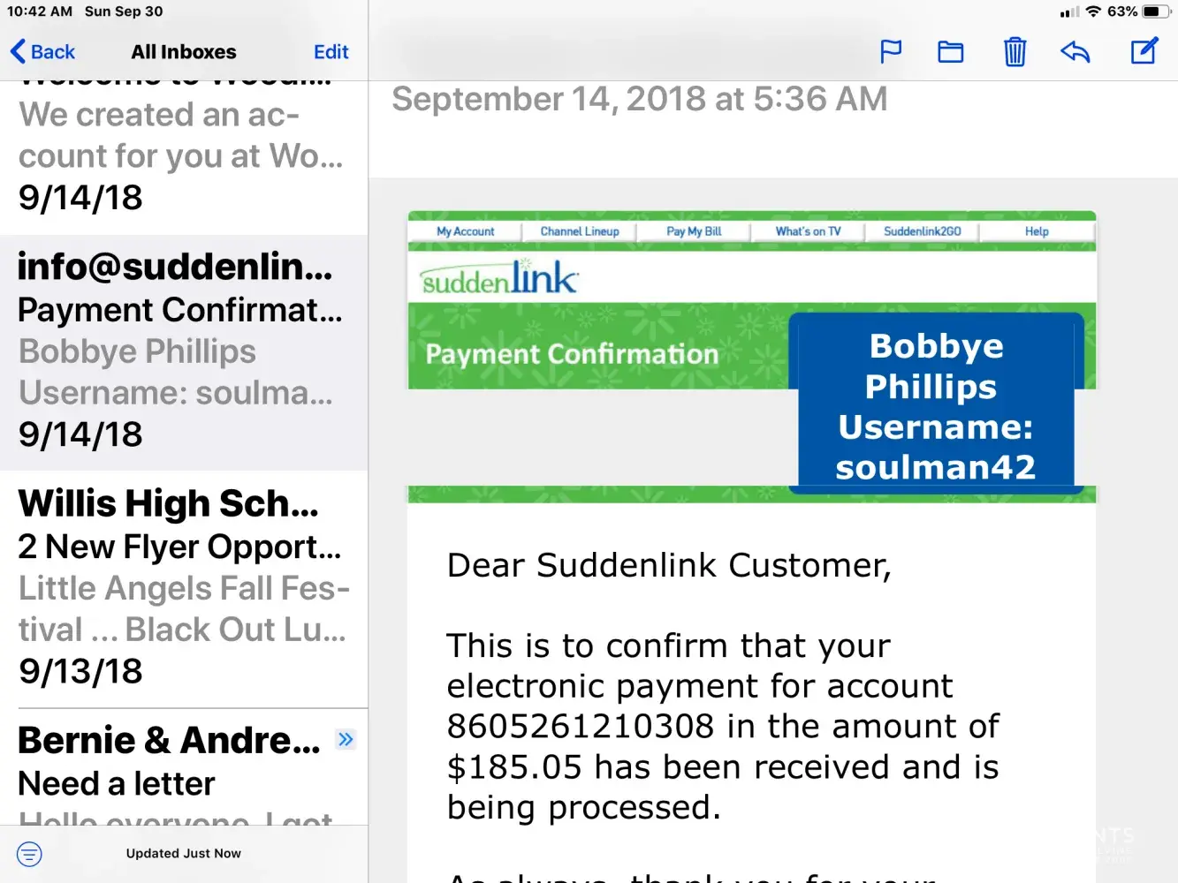Image resolution: width=1178 pixels, height=883 pixels.
Task: Select the info@suddenlink Payment Confirmation email
Action: point(183,351)
